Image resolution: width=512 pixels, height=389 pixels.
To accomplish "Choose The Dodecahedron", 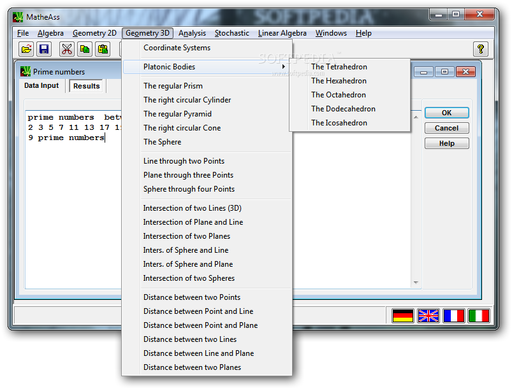I will 349,109.
